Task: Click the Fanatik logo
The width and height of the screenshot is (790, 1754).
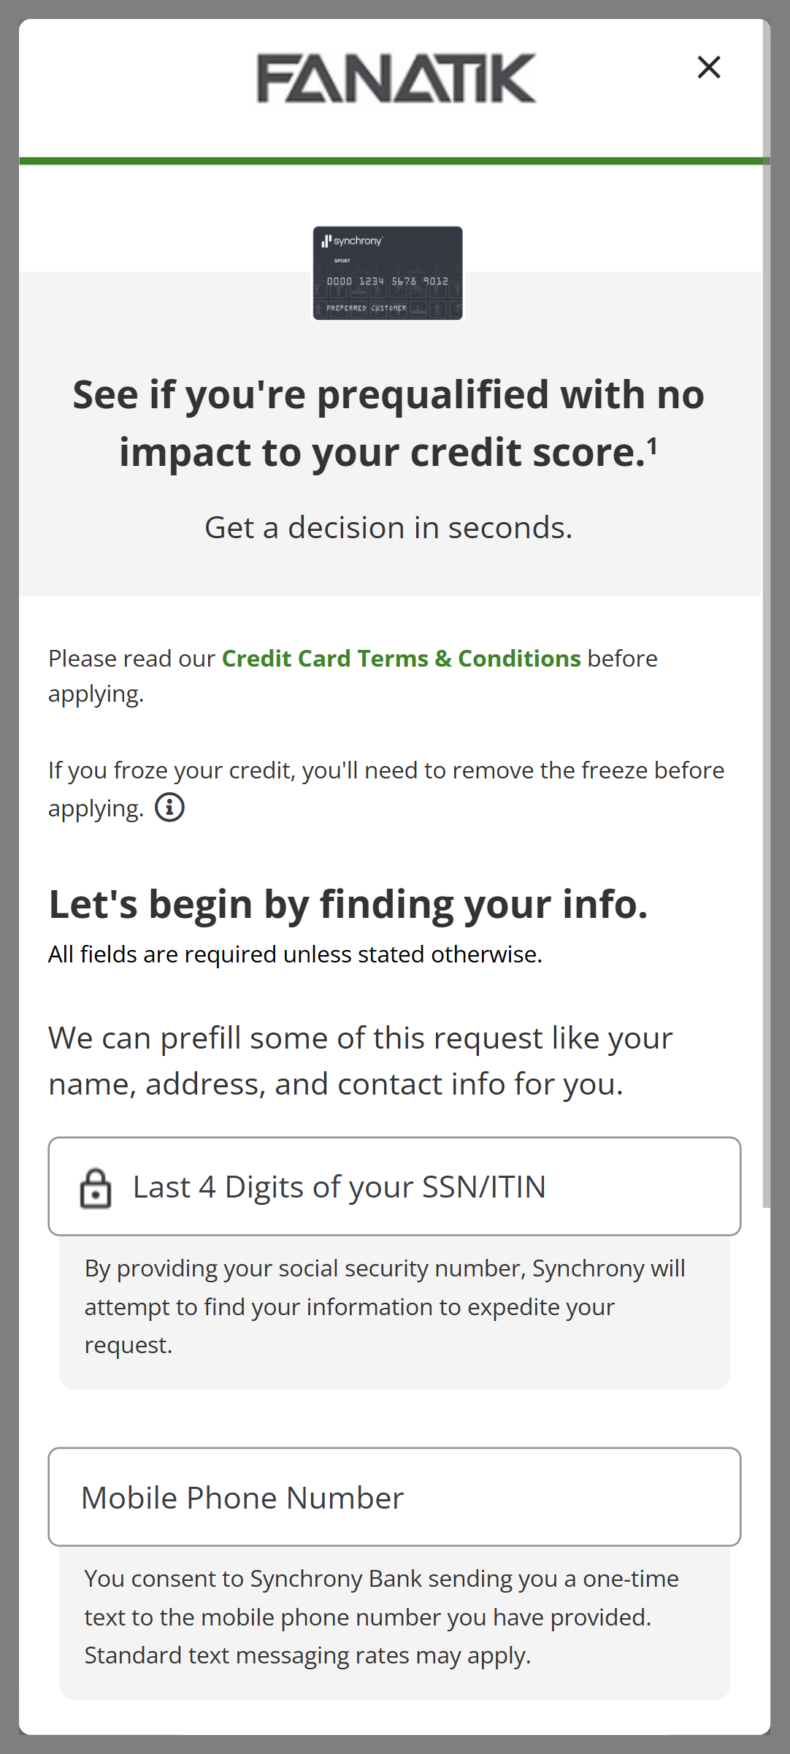Action: 396,78
